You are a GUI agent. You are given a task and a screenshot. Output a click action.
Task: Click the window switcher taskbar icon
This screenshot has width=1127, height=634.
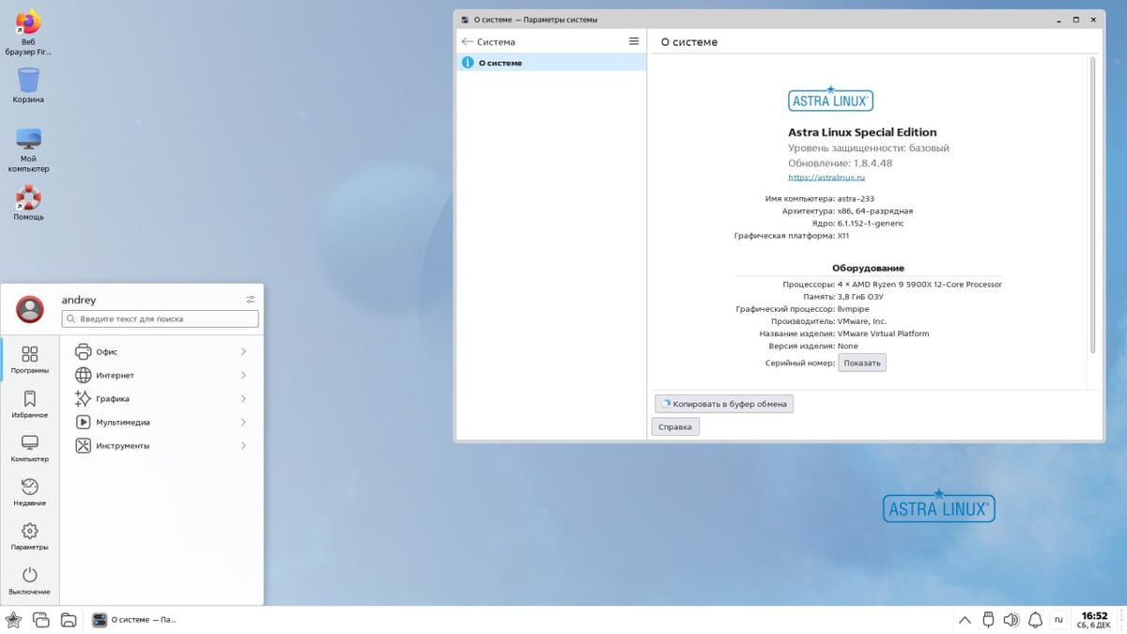(40, 620)
